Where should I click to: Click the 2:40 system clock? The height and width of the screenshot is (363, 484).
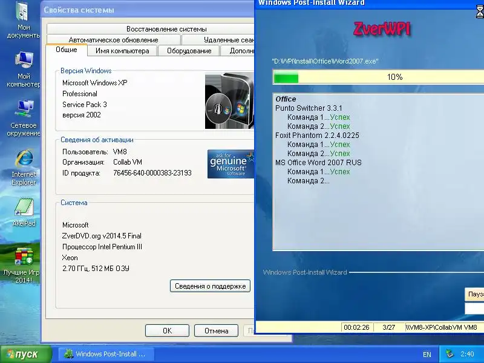tap(467, 354)
